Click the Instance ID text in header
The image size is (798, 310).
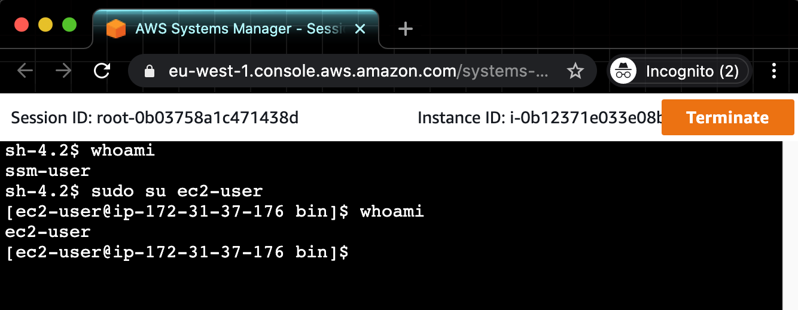click(540, 118)
